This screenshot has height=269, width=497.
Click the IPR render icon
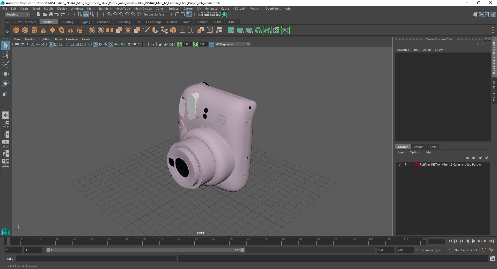point(213,14)
